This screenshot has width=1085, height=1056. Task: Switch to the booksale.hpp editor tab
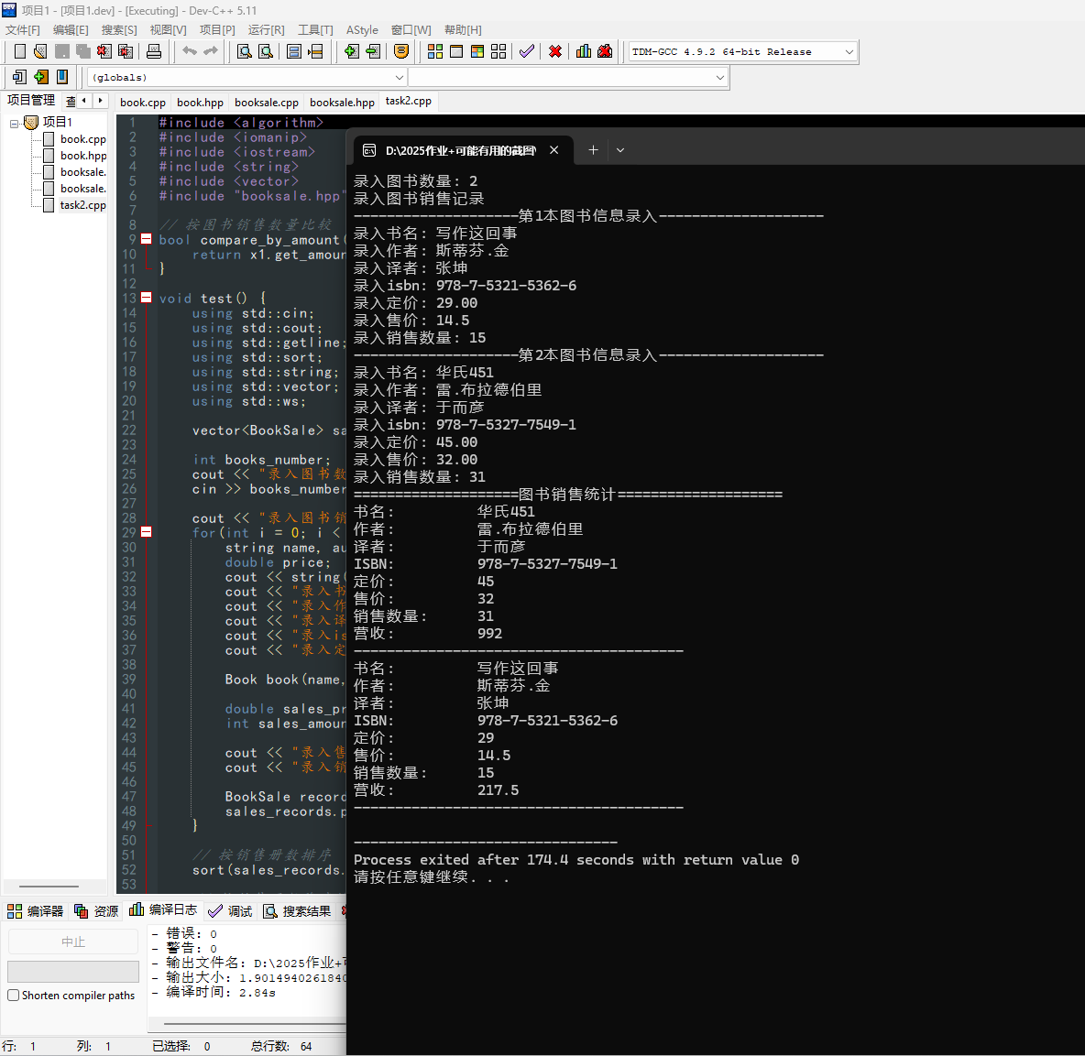coord(342,103)
